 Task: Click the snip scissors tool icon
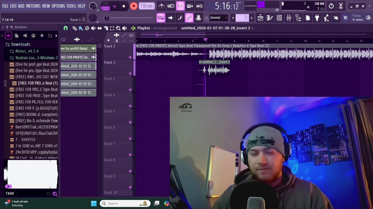coord(341,6)
